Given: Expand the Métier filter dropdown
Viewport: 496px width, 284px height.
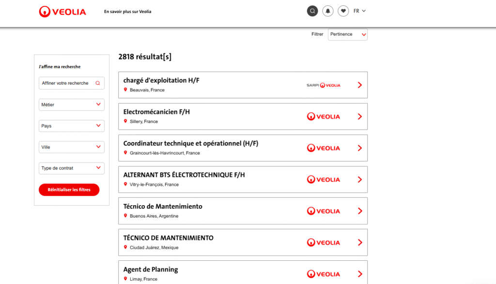Looking at the screenshot, I should pyautogui.click(x=71, y=105).
